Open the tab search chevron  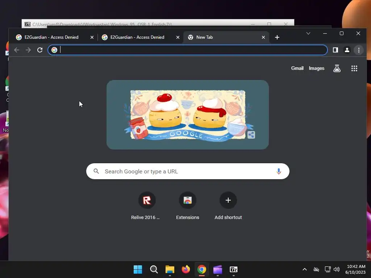308,33
